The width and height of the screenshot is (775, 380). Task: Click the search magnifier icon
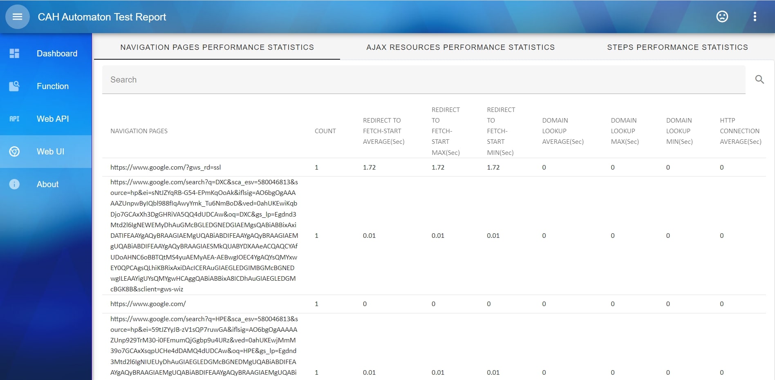pyautogui.click(x=759, y=80)
